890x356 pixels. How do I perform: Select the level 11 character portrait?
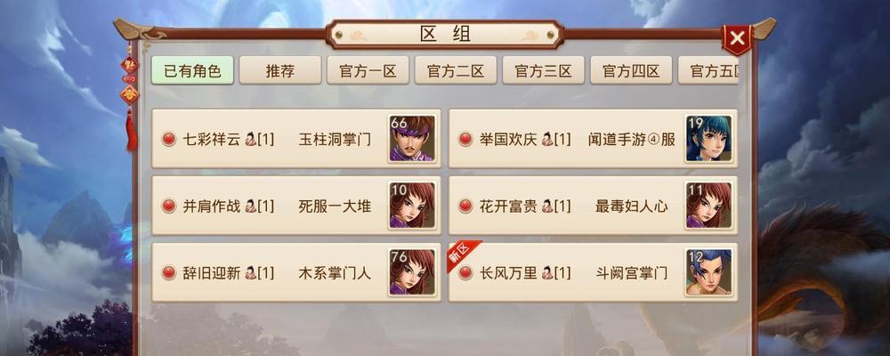708,206
